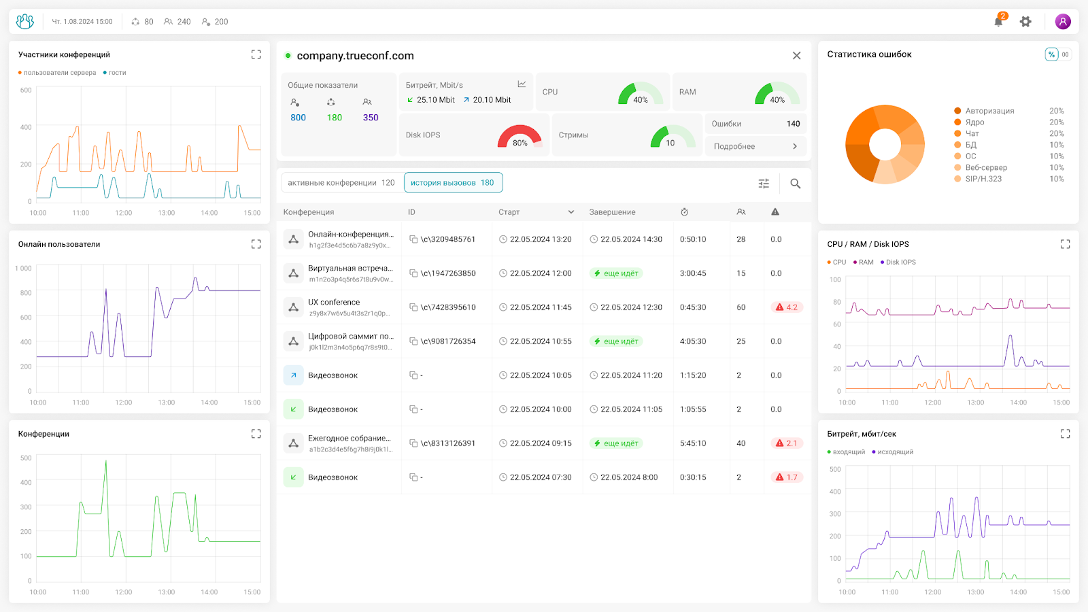Screen dimensions: 1088x612
Task: Switch to активные конференции tab
Action: pos(341,183)
